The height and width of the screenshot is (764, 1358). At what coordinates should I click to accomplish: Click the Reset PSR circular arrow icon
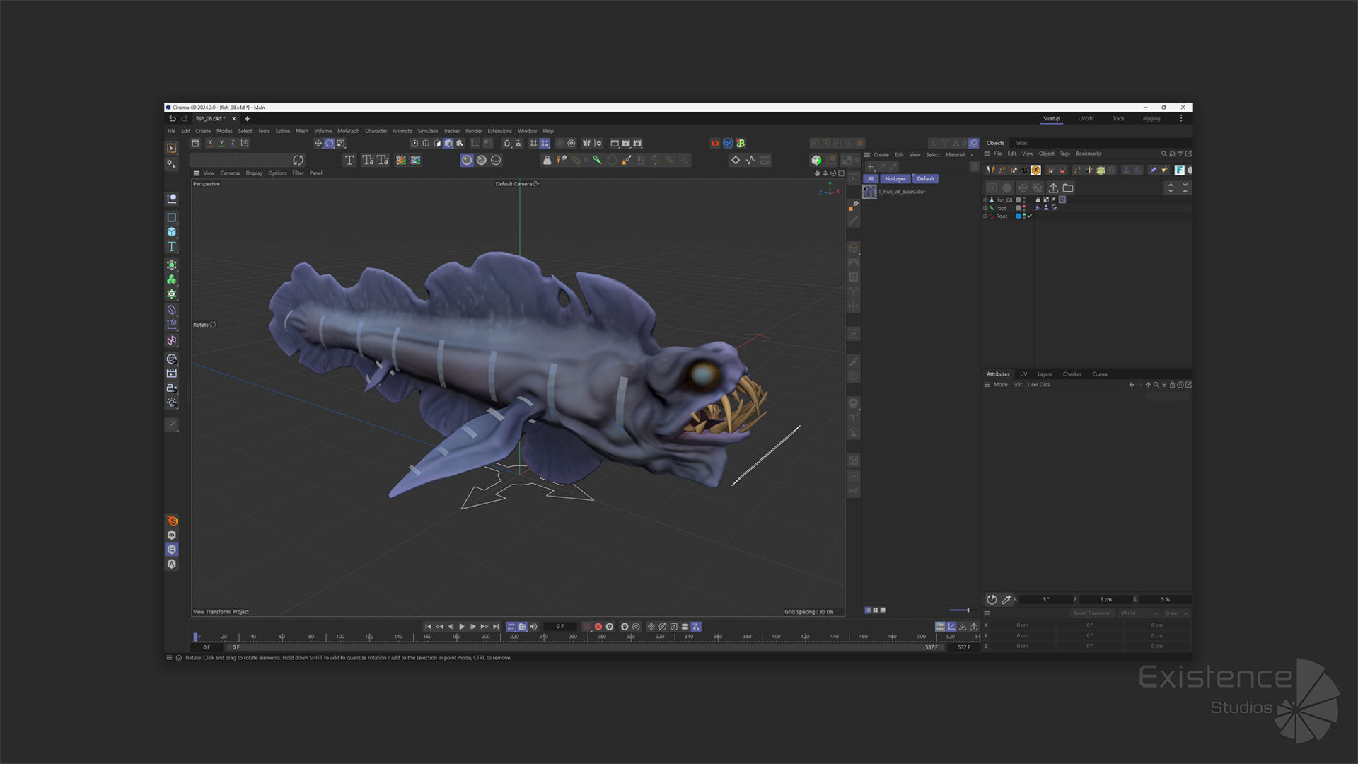[298, 160]
